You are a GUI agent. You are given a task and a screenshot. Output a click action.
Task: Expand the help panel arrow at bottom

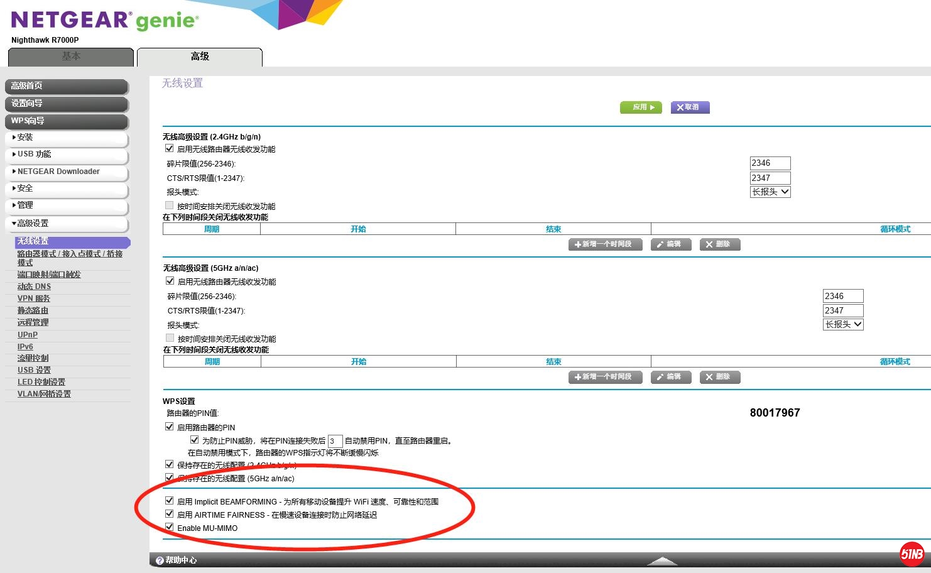[x=661, y=560]
